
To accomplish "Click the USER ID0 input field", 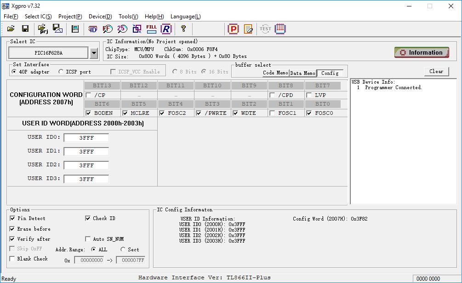I will 86,138.
